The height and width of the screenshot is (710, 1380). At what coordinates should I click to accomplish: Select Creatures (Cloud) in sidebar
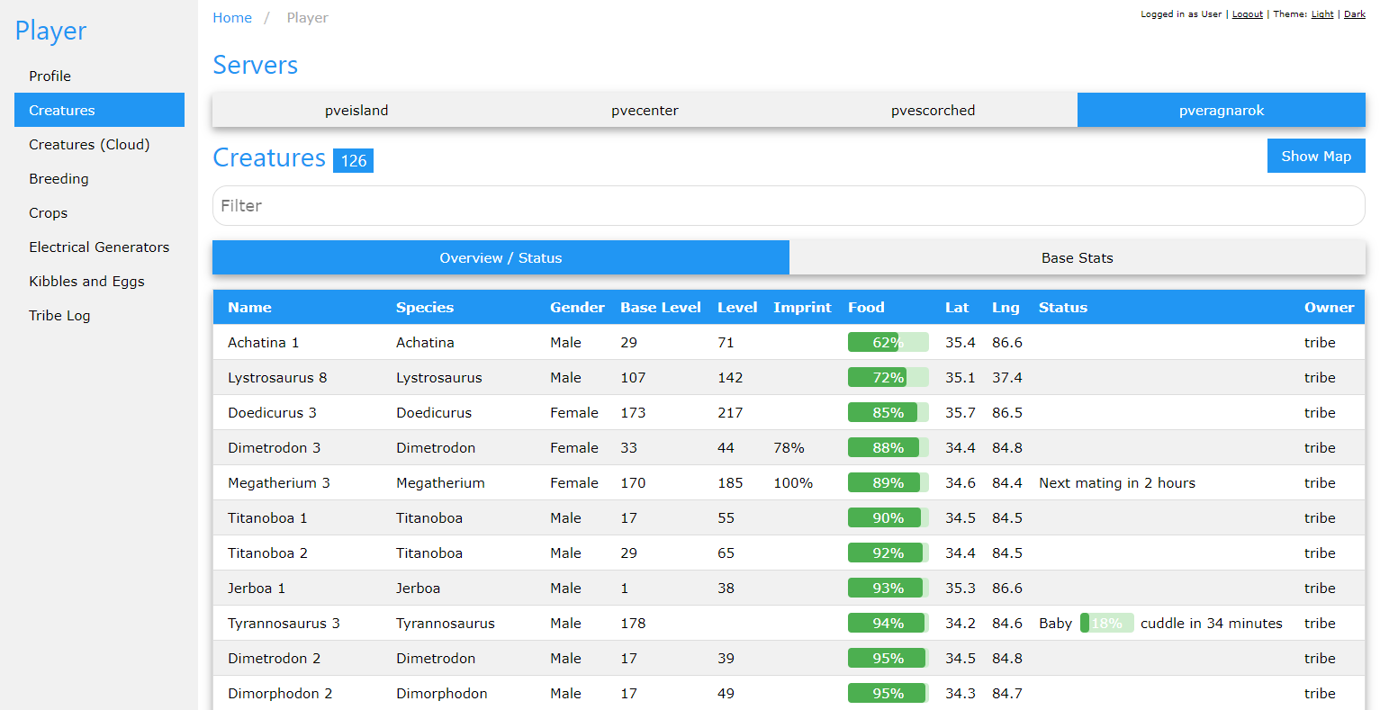coord(89,145)
